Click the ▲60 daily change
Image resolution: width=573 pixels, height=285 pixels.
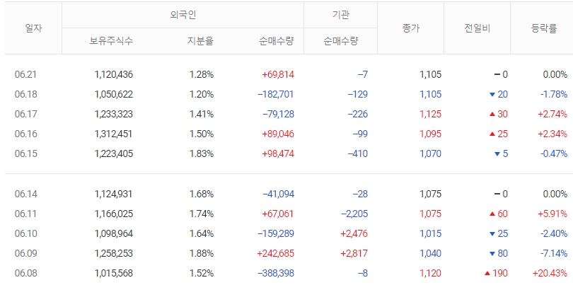pyautogui.click(x=499, y=214)
